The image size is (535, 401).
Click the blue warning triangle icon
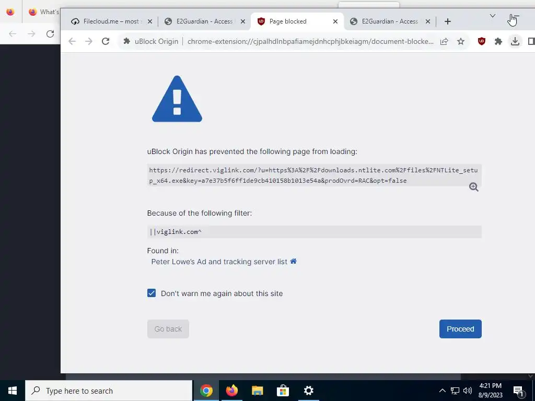(x=177, y=99)
